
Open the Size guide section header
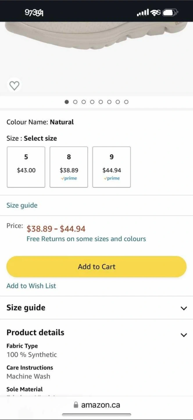point(26,308)
